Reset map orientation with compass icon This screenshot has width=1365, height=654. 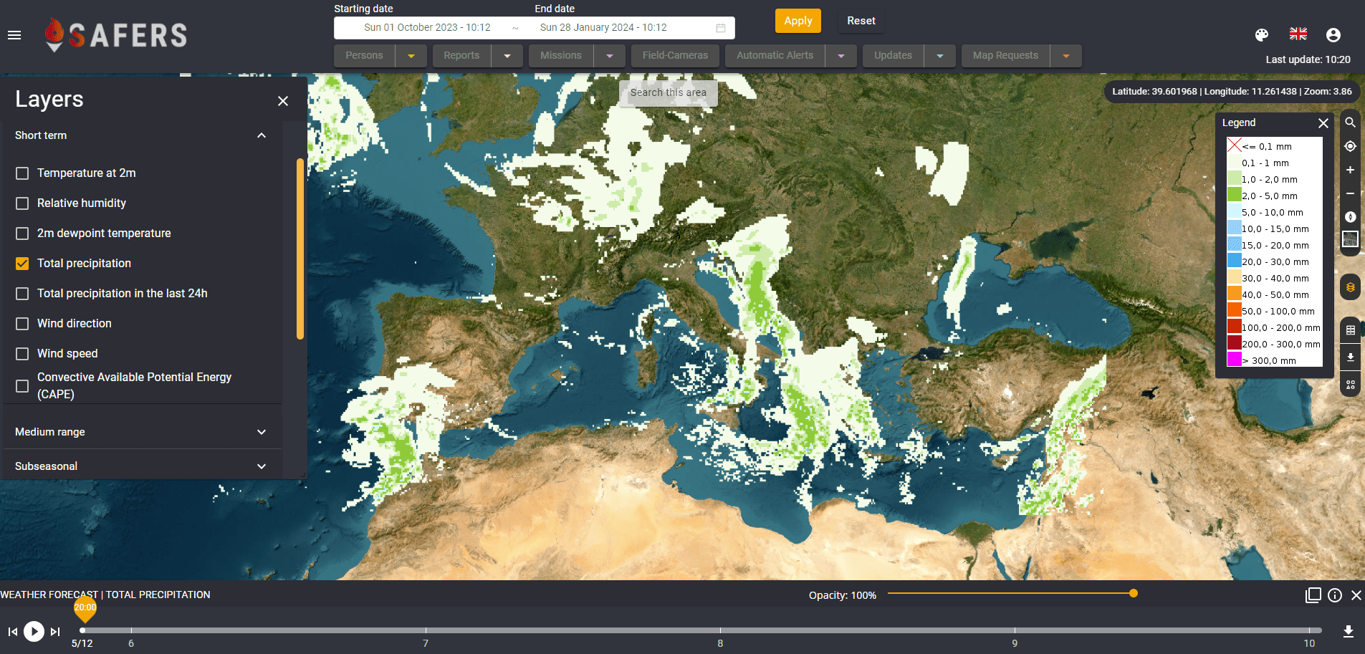coord(1350,217)
